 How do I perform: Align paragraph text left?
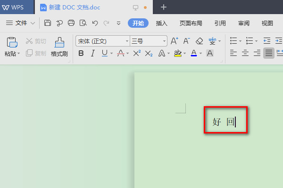(233, 53)
